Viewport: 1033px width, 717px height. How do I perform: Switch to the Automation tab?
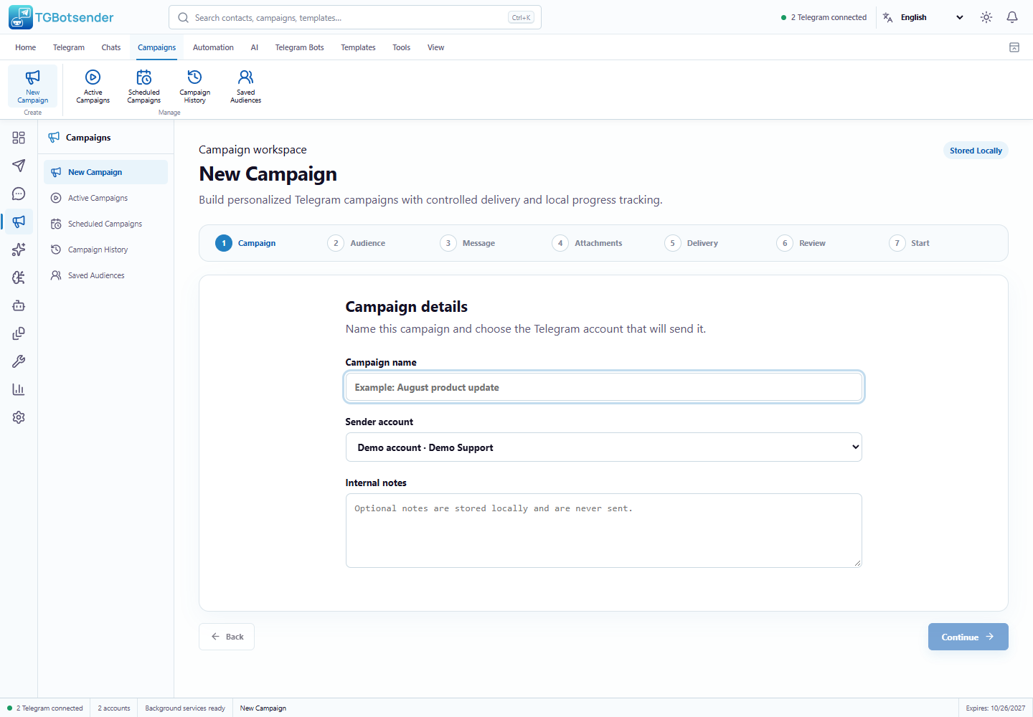pyautogui.click(x=213, y=47)
